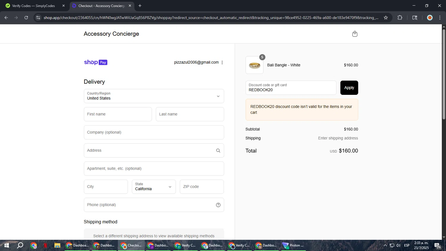Click the Address search magnifier icon
The image size is (446, 251).
218,150
